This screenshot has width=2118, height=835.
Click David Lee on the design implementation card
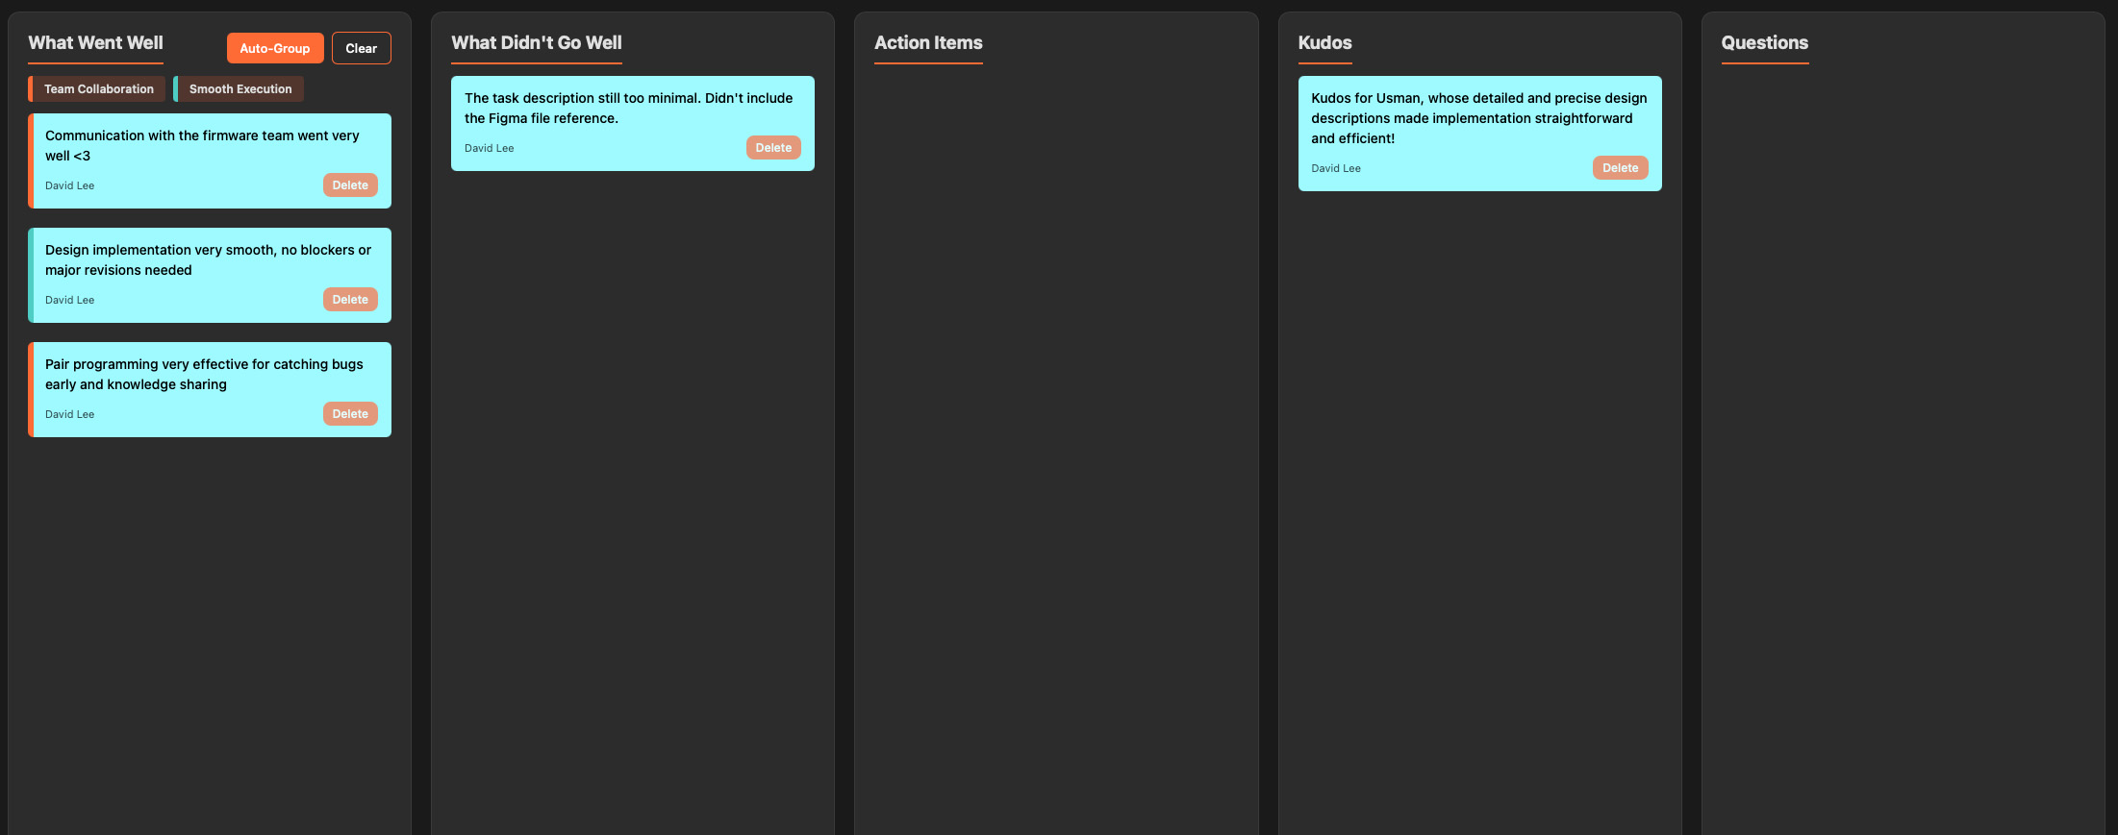coord(69,301)
